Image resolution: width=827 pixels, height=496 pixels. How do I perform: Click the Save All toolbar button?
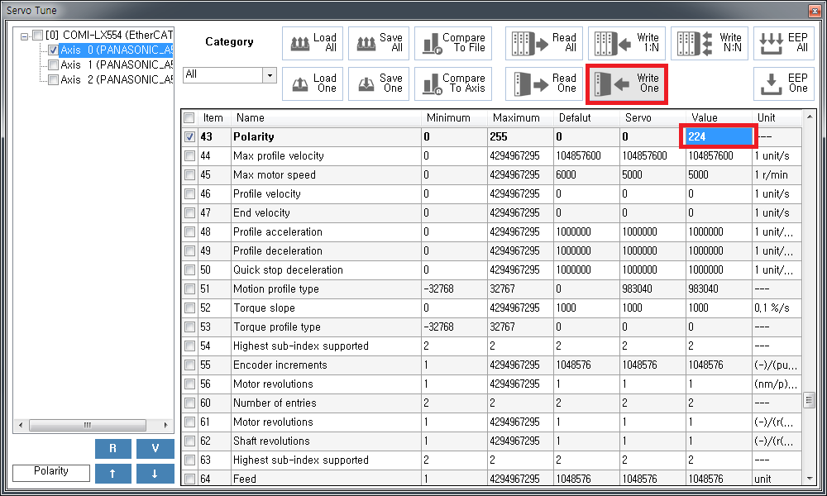point(379,43)
